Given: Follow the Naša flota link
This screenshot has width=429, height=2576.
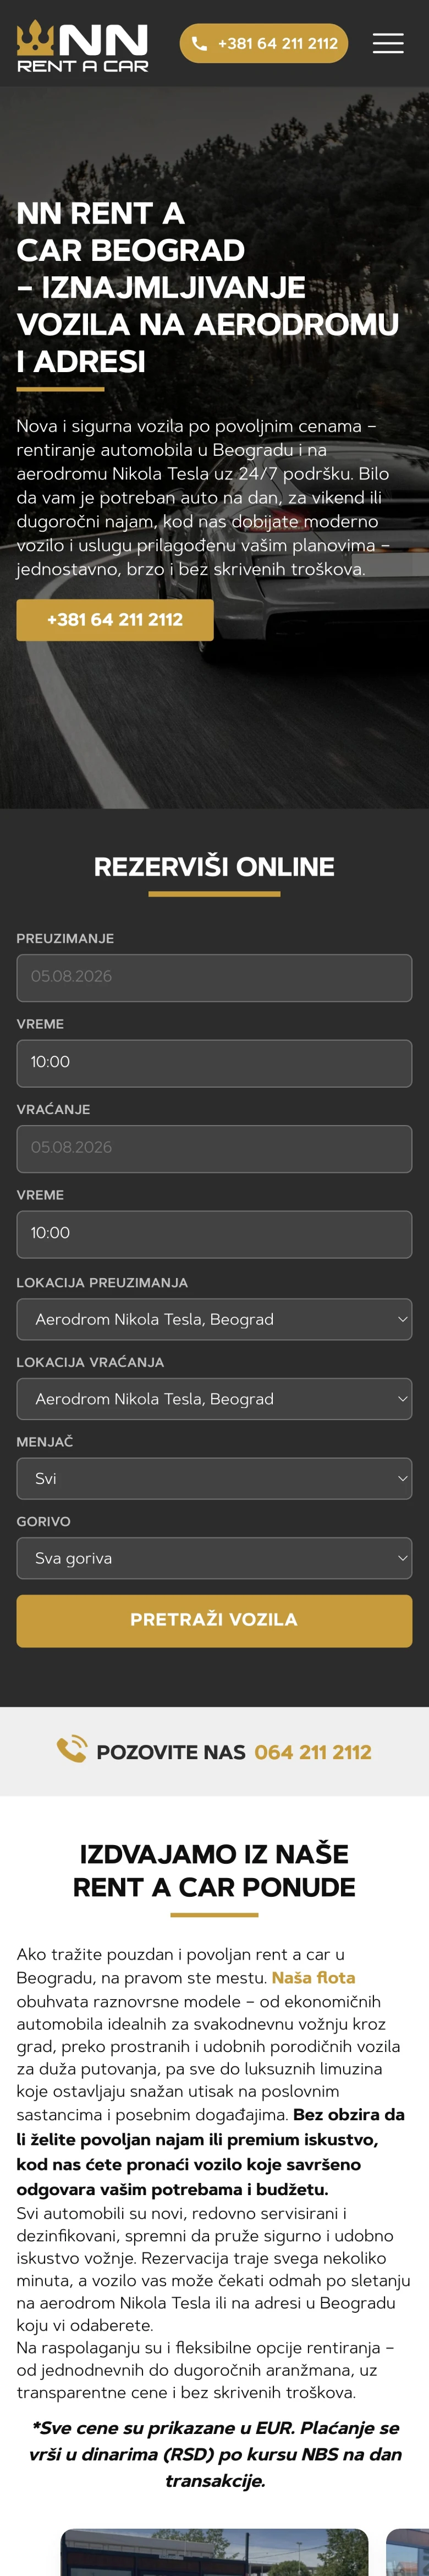Looking at the screenshot, I should (313, 1977).
